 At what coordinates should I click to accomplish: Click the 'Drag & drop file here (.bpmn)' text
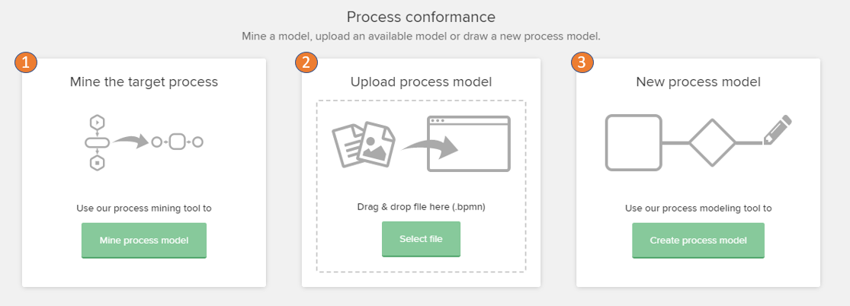tap(421, 207)
